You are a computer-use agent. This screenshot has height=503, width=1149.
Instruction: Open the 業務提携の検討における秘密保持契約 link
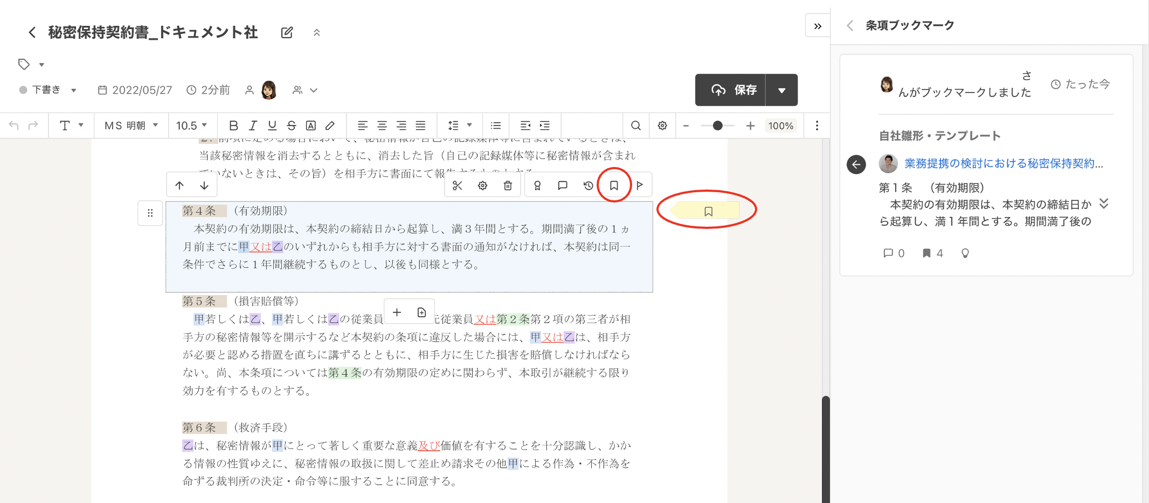(x=1003, y=164)
